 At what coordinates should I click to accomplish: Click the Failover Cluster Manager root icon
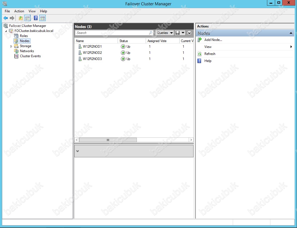[6, 26]
